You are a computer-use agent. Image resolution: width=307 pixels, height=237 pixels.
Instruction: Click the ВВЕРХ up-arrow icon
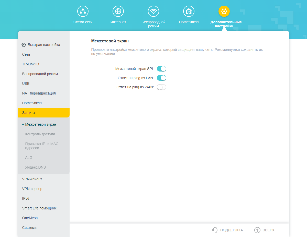tap(257, 230)
